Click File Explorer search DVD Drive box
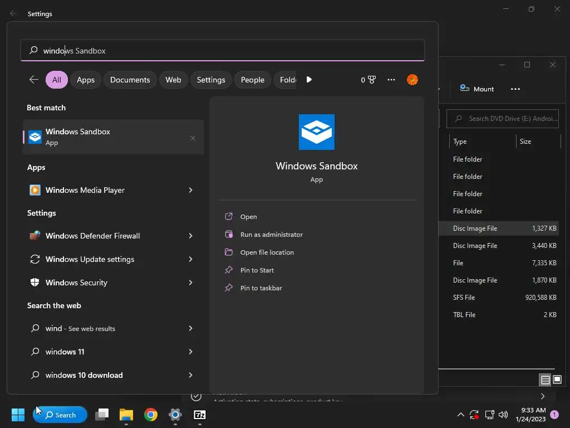This screenshot has width=570, height=428. coord(503,119)
